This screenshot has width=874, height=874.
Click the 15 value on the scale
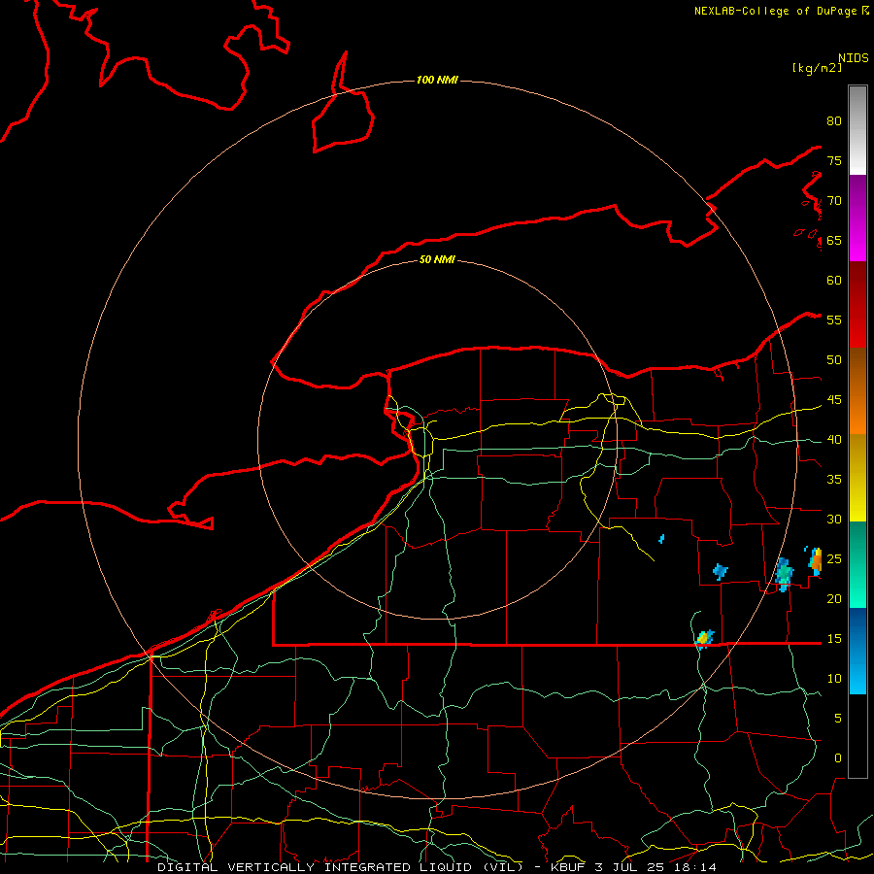[x=834, y=639]
